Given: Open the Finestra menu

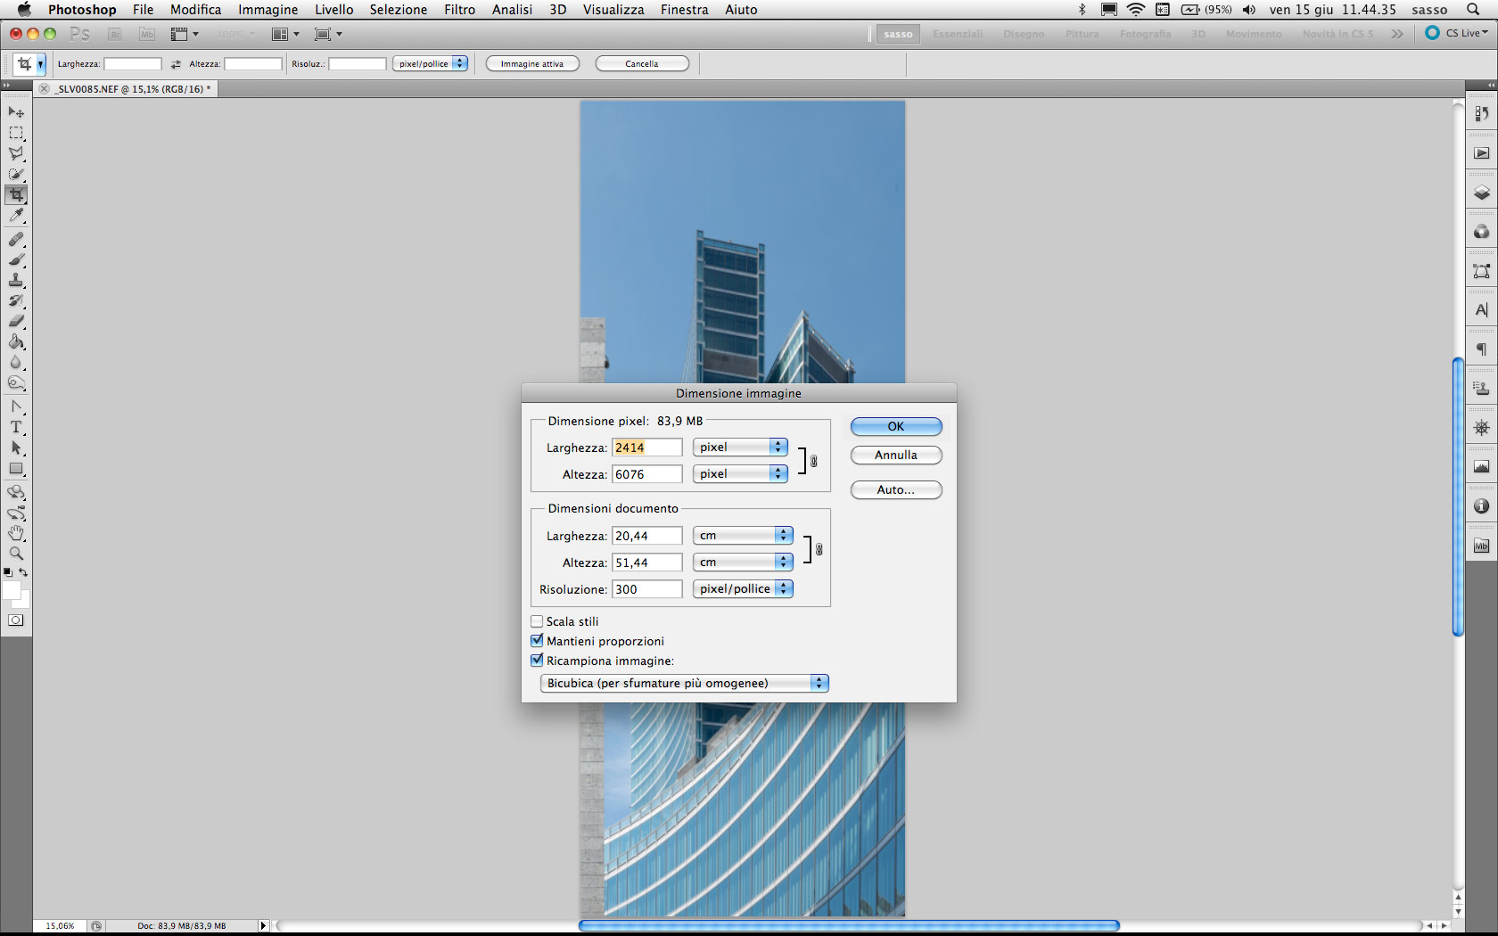Looking at the screenshot, I should tap(684, 10).
